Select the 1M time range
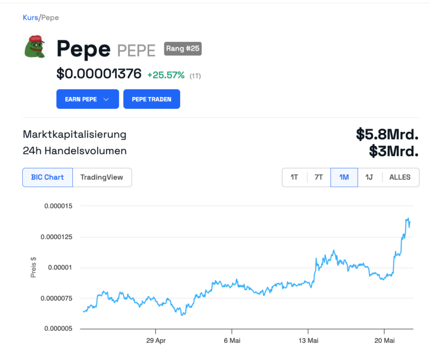The height and width of the screenshot is (353, 430). (344, 178)
